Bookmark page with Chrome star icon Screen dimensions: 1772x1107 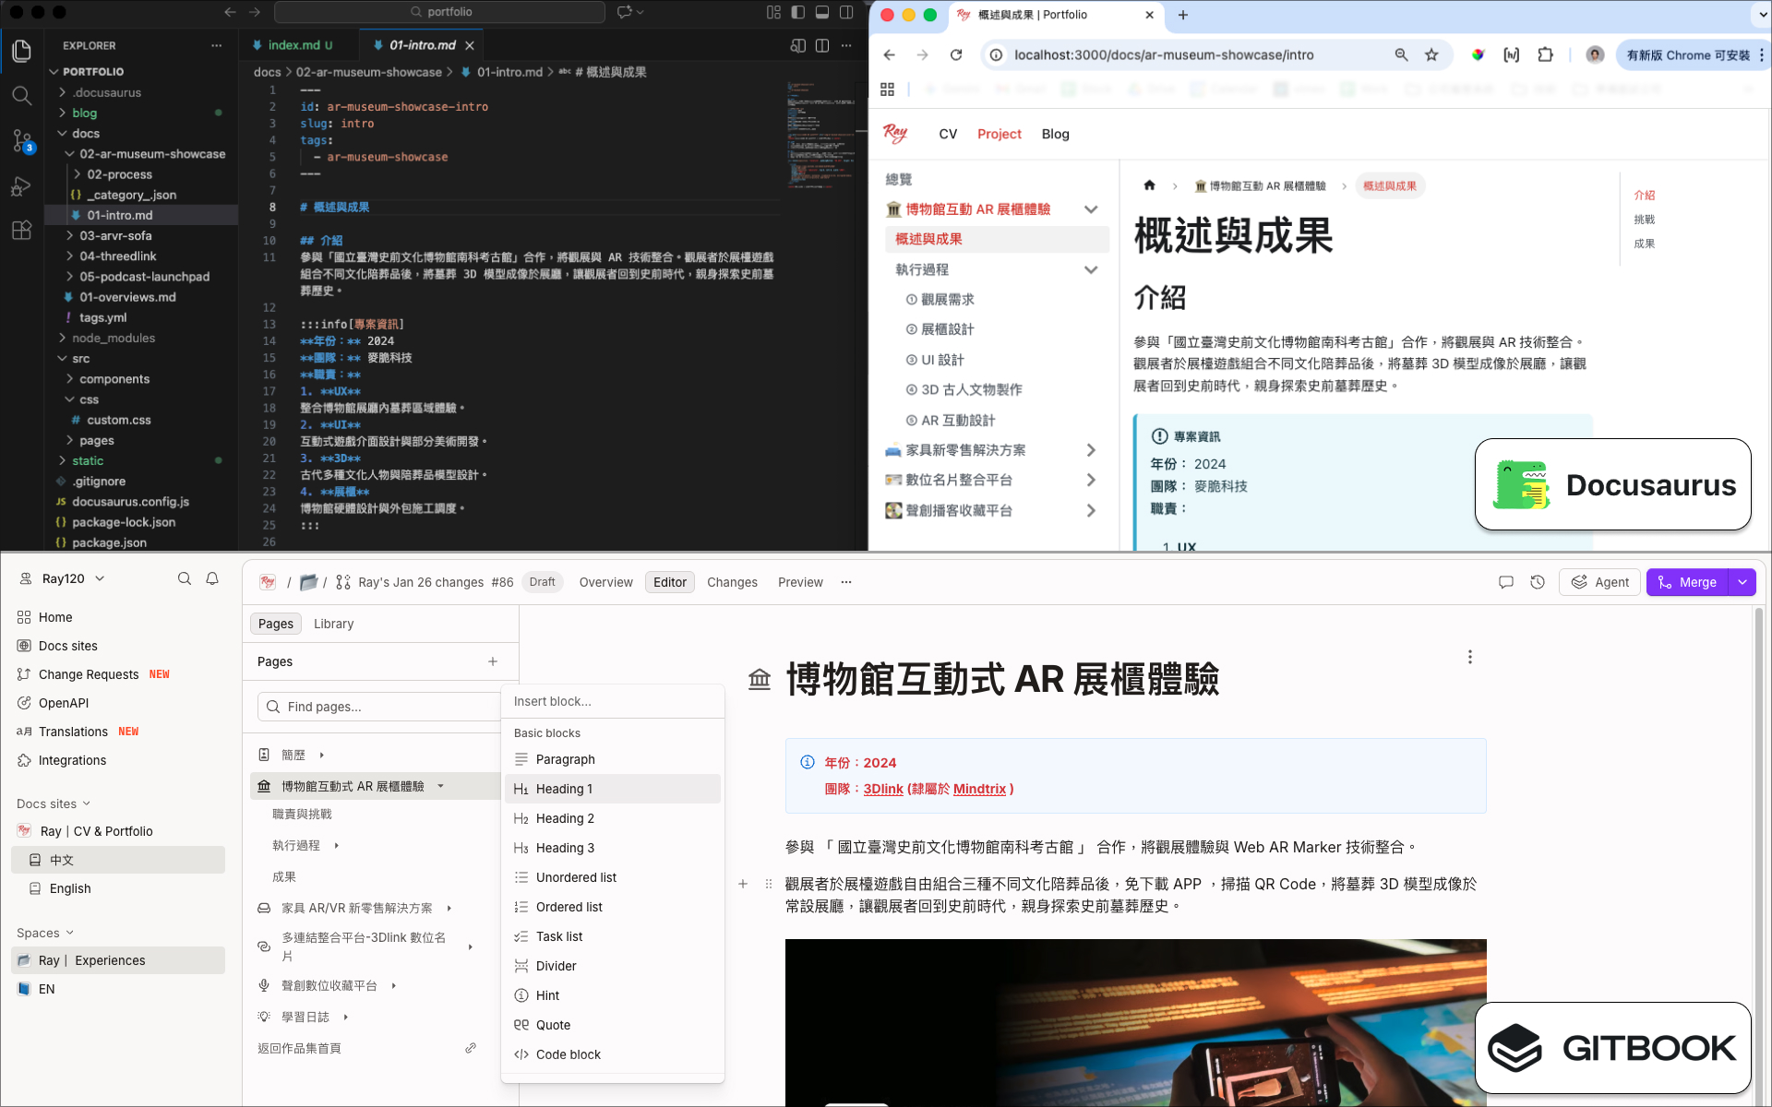[1431, 55]
